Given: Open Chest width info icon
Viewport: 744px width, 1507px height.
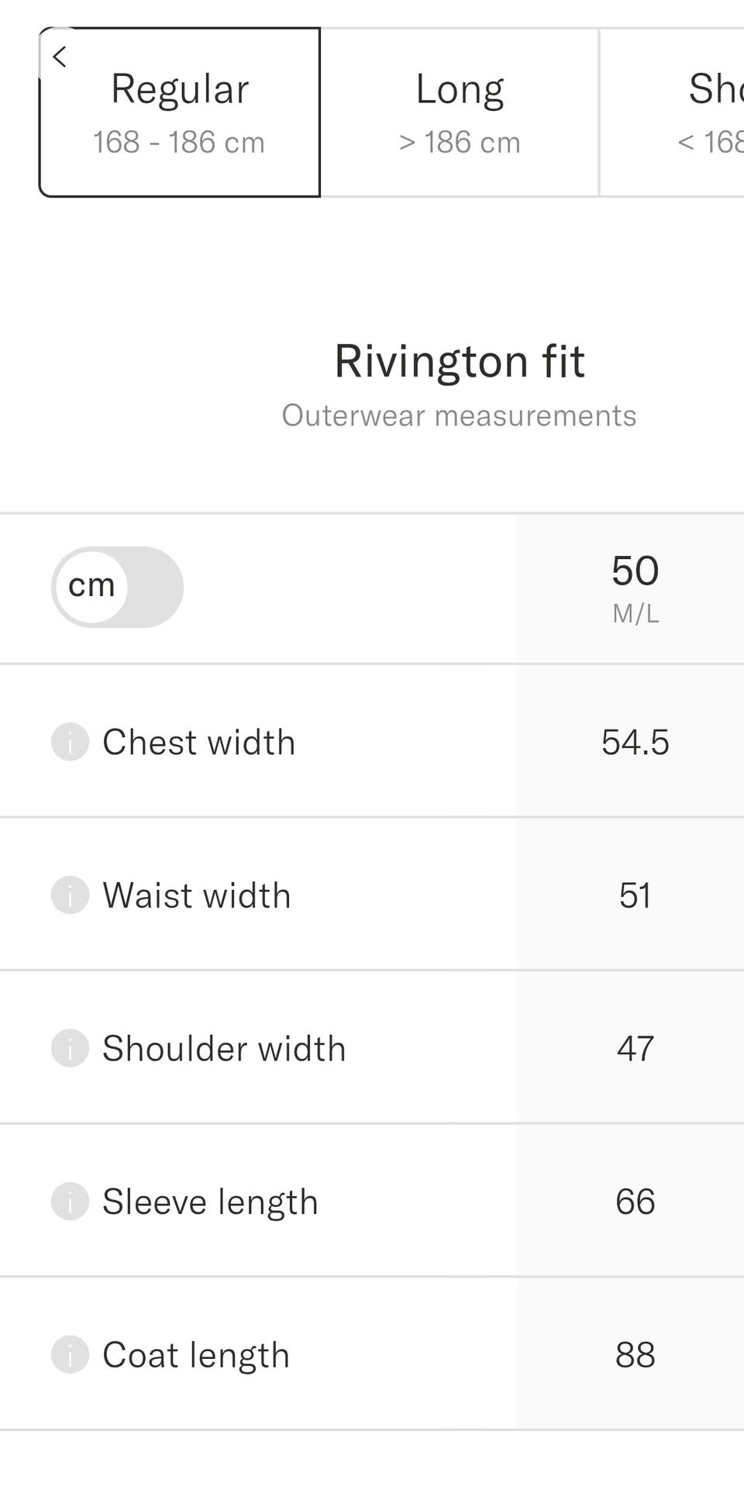Looking at the screenshot, I should pos(71,742).
